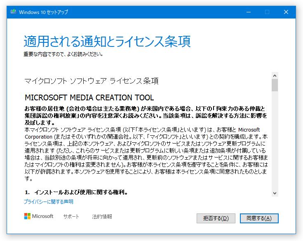Click section 1. インストールおよび使用に関する権利
Screen dimensions: 303x241
point(76,192)
